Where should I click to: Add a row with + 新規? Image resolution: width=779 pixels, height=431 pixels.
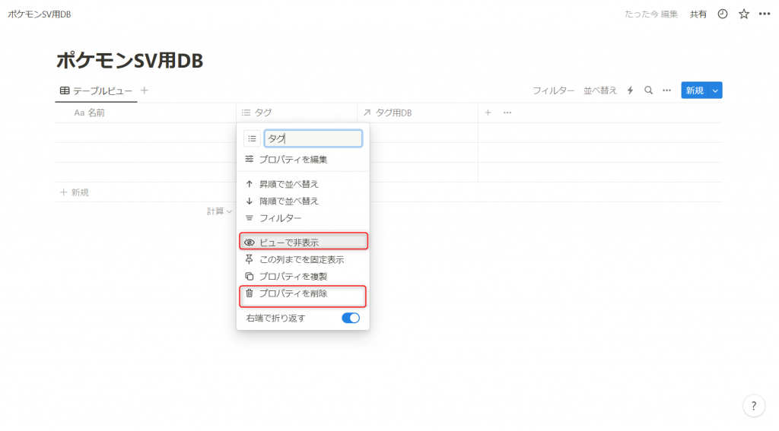click(75, 192)
